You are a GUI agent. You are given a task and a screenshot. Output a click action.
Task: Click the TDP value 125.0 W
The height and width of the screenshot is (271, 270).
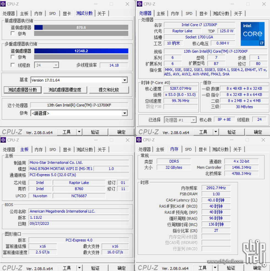coord(226,31)
